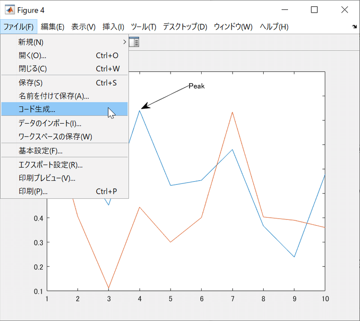The height and width of the screenshot is (321, 360).
Task: Choose 保存(S) from the menu
Action: tap(64, 83)
